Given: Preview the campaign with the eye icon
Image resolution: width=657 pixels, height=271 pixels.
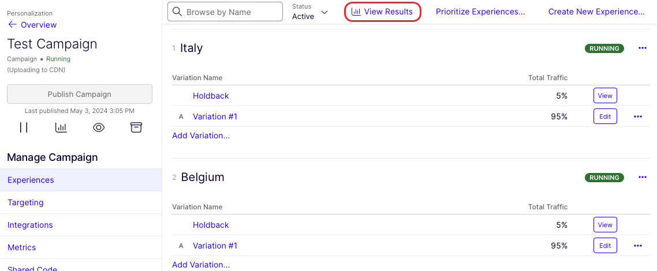Looking at the screenshot, I should point(99,127).
